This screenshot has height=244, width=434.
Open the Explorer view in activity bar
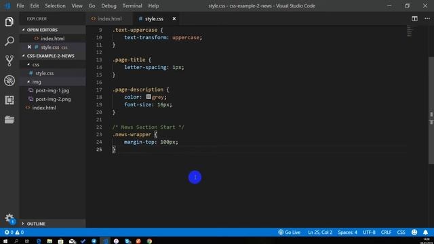[9, 22]
